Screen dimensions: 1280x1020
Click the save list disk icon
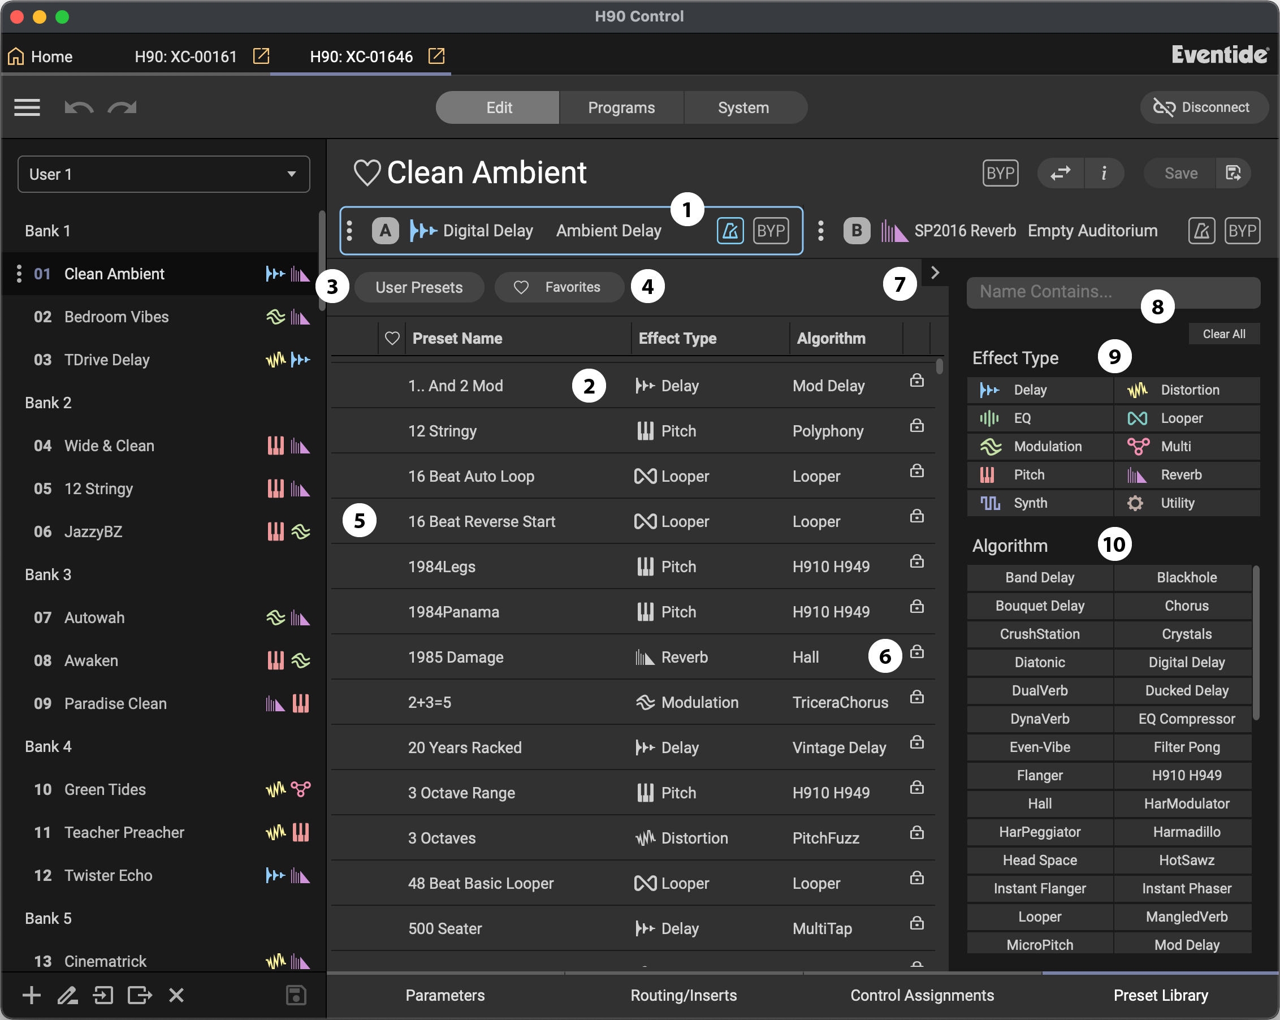point(296,995)
